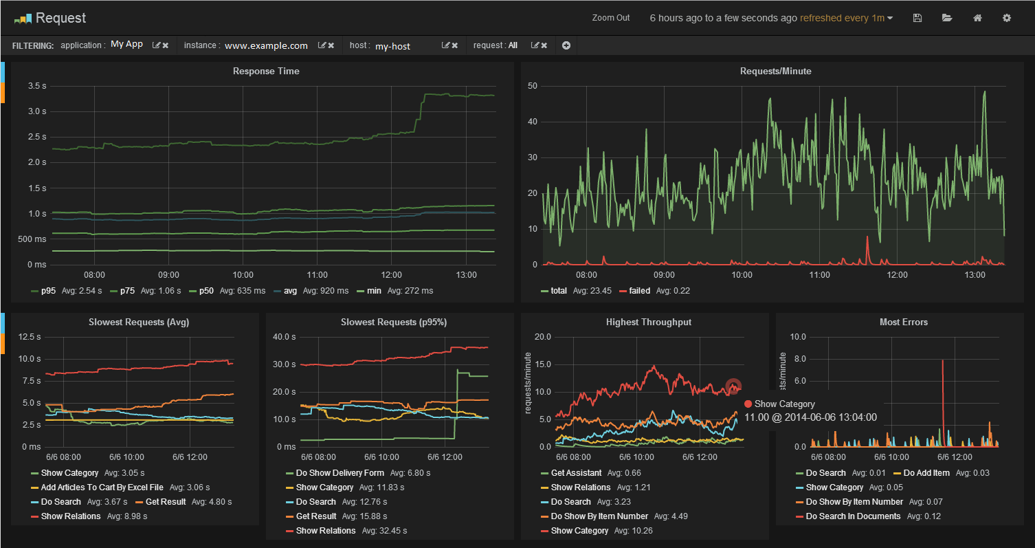The image size is (1035, 548).
Task: Open dashboard settings gear icon
Action: click(1007, 18)
